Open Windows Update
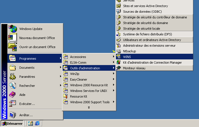The height and width of the screenshot is (127, 199). coord(35,29)
